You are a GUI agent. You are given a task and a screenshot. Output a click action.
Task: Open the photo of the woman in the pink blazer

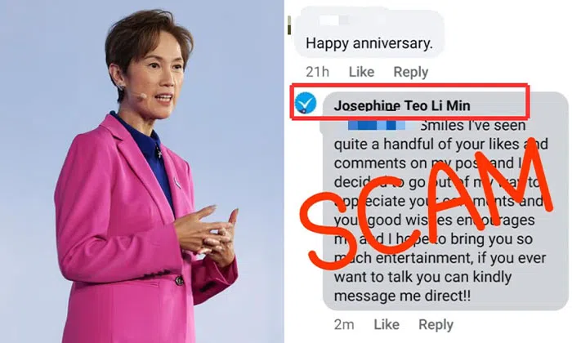142,171
